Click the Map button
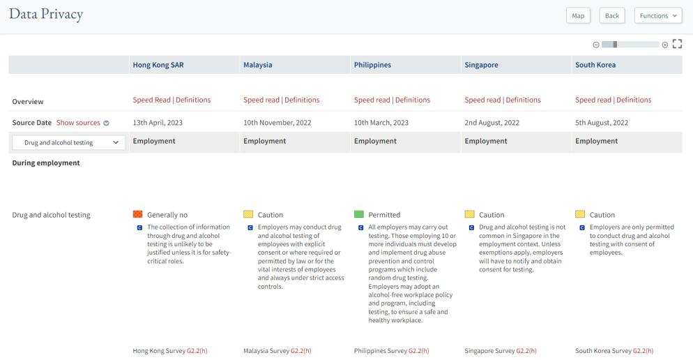The image size is (693, 360). click(578, 15)
